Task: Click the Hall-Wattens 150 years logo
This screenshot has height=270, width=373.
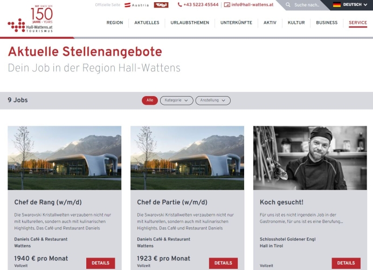Action: [30, 18]
